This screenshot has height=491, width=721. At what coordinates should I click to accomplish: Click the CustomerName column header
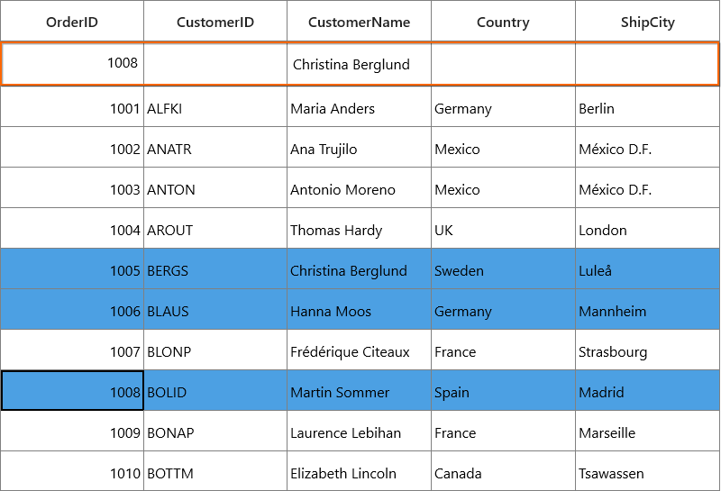(359, 21)
